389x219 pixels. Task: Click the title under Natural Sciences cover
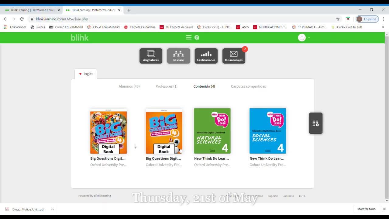pos(212,158)
